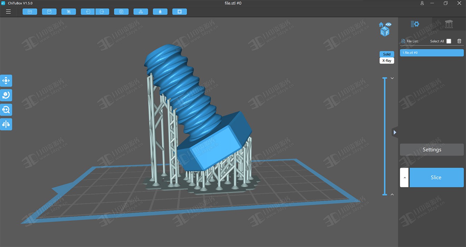
Task: Open the supports tab in right panel
Action: coord(449,24)
